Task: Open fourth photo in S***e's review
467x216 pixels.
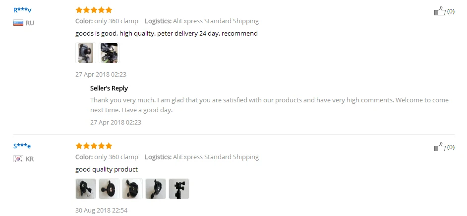Action: (156, 189)
